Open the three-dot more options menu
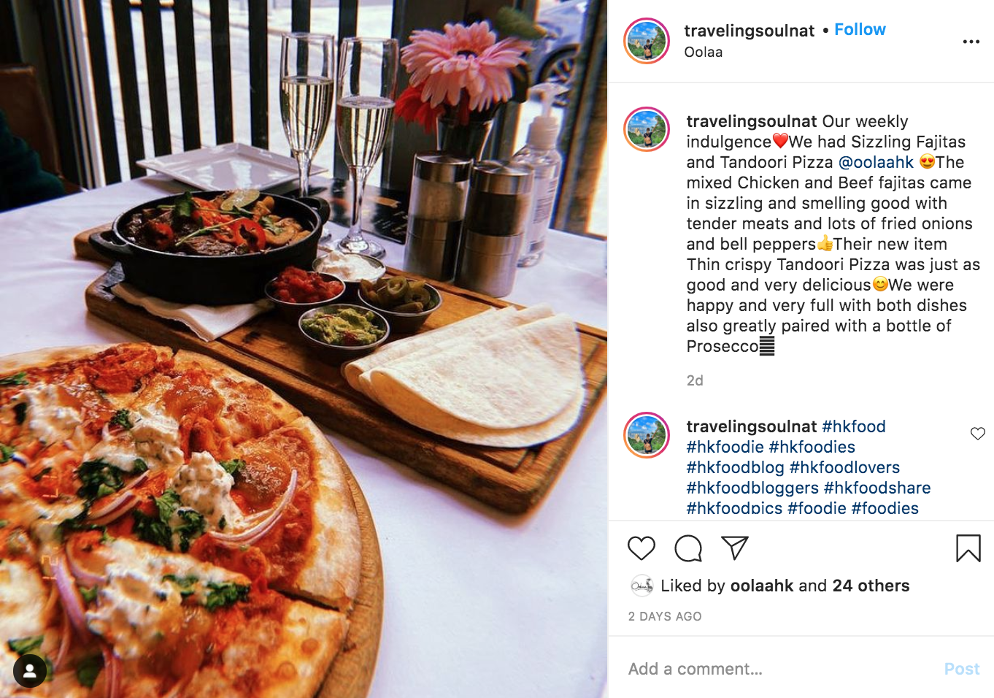This screenshot has width=994, height=698. click(x=971, y=42)
